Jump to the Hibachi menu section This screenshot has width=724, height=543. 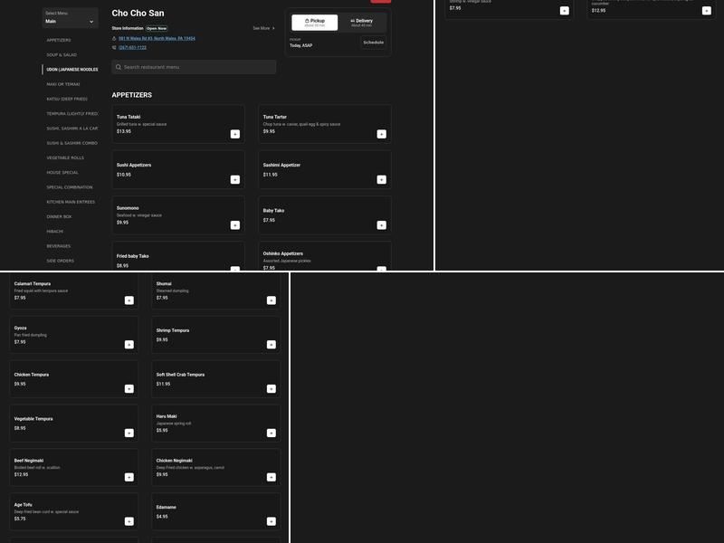click(55, 232)
